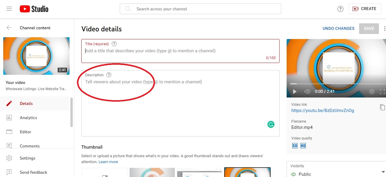Open the help question mark icon
Viewport: 386px width, 177px height.
(x=340, y=9)
